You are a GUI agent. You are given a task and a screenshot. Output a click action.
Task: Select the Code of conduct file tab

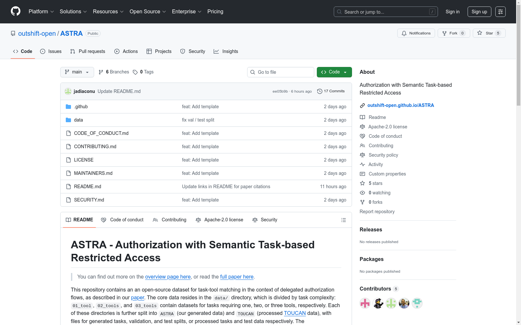click(122, 220)
